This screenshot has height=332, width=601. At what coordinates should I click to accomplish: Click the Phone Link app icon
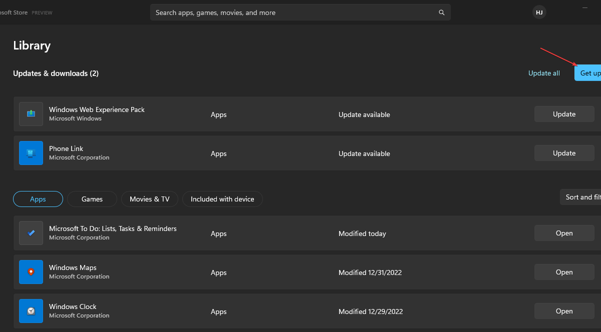[31, 152]
